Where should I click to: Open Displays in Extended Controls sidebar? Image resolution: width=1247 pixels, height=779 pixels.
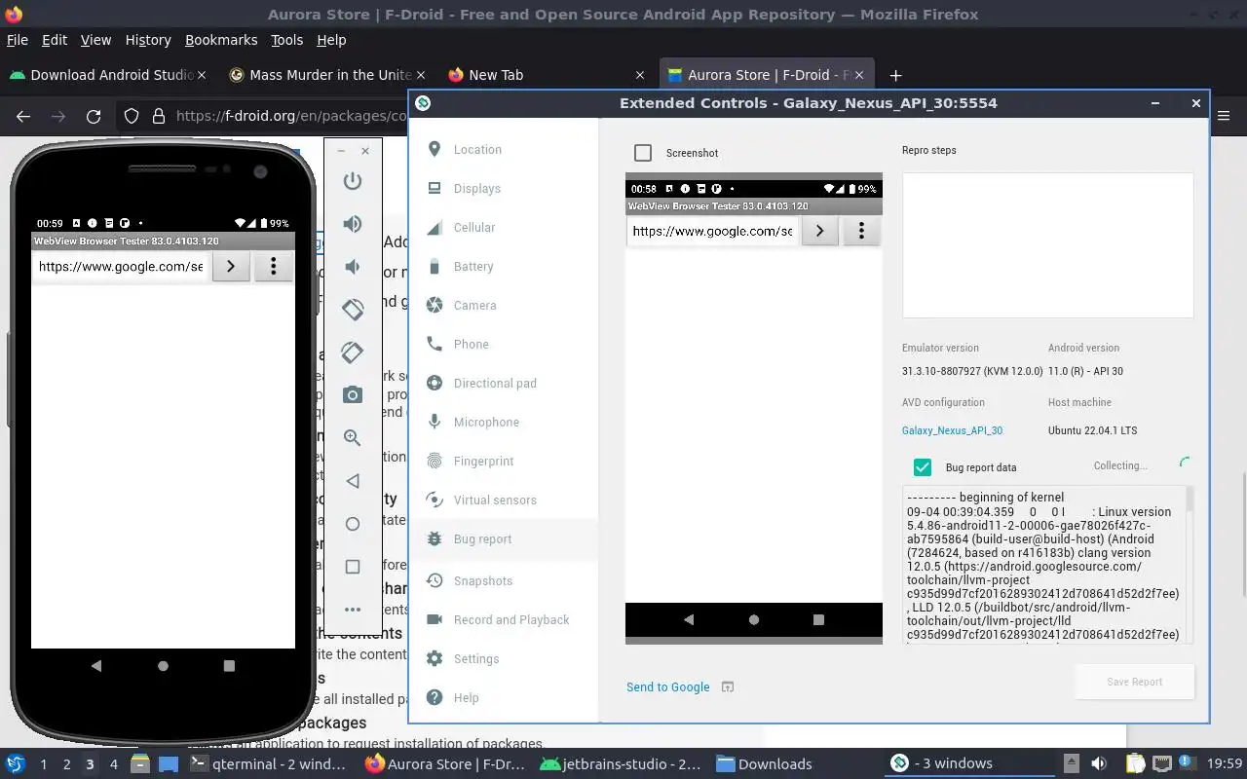504,189
